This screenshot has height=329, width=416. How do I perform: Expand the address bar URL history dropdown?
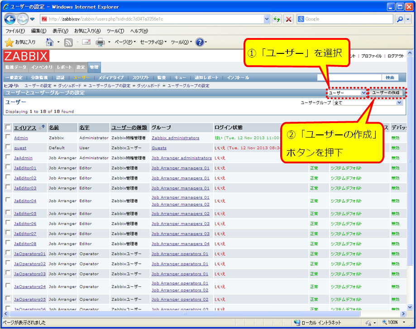click(x=267, y=19)
